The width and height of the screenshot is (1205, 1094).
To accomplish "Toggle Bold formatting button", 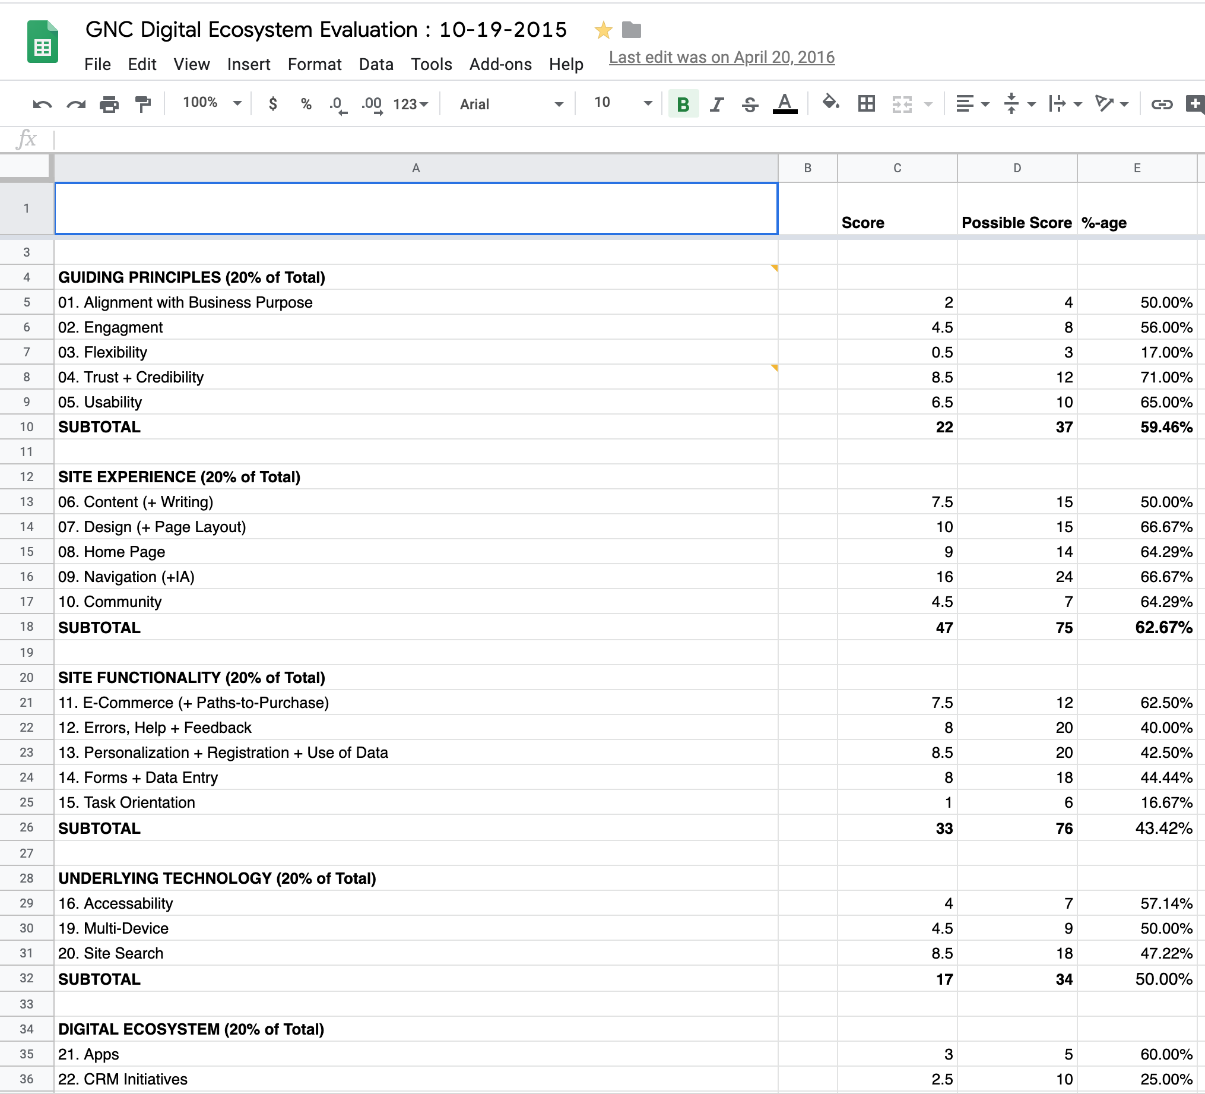I will coord(683,105).
